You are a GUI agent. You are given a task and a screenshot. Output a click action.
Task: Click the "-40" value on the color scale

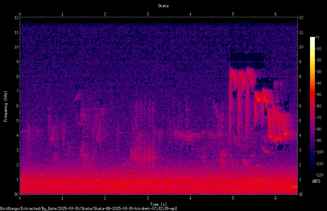(318, 83)
